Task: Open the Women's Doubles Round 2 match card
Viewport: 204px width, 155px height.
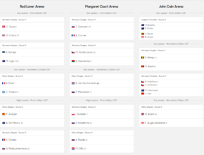Action: pos(171,85)
